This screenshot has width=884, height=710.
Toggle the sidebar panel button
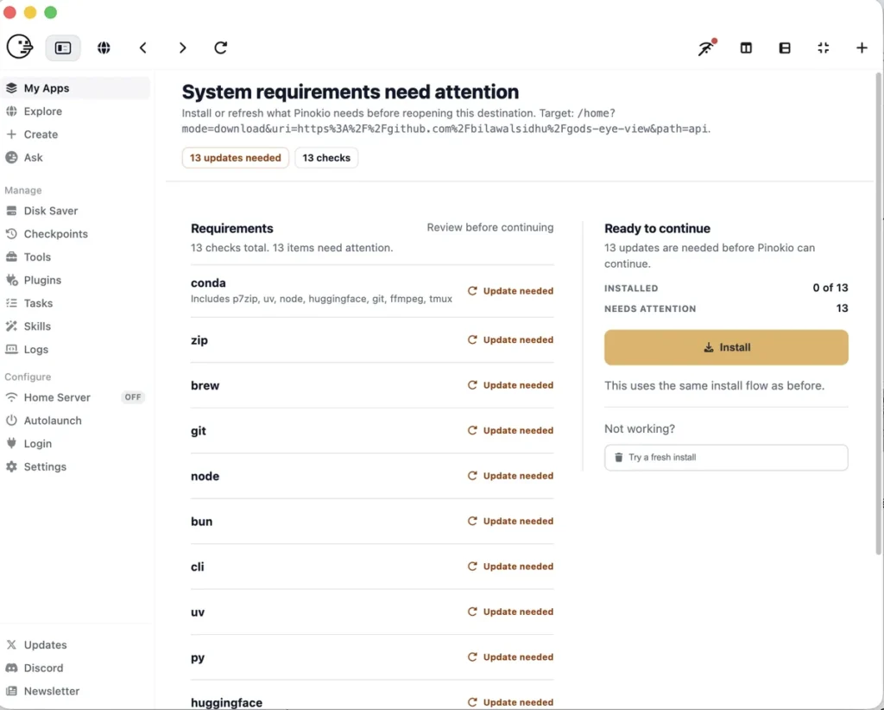tap(62, 48)
